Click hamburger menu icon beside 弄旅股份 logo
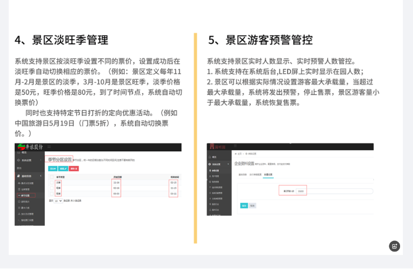Screen dimensions: 413x269 [49, 147]
